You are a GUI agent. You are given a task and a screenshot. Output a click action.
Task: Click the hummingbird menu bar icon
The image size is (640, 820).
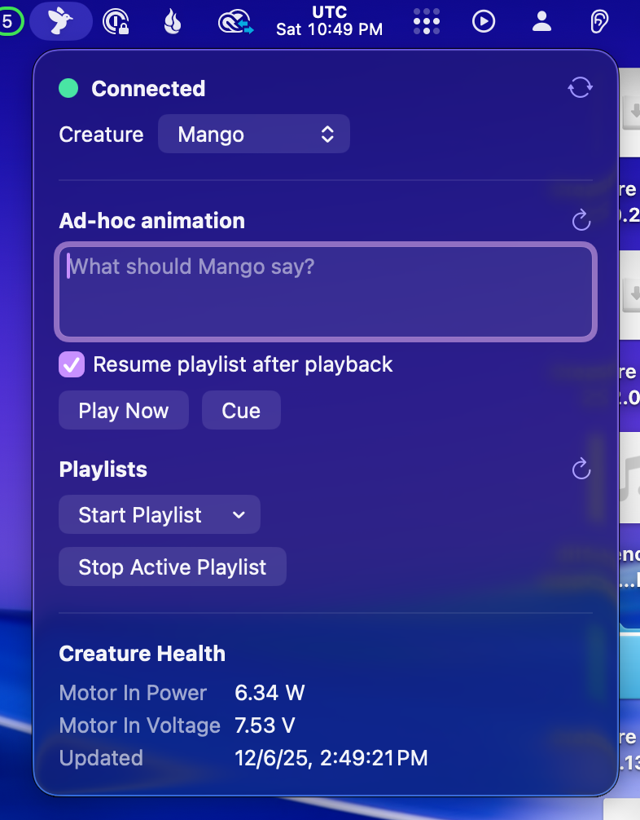60,21
